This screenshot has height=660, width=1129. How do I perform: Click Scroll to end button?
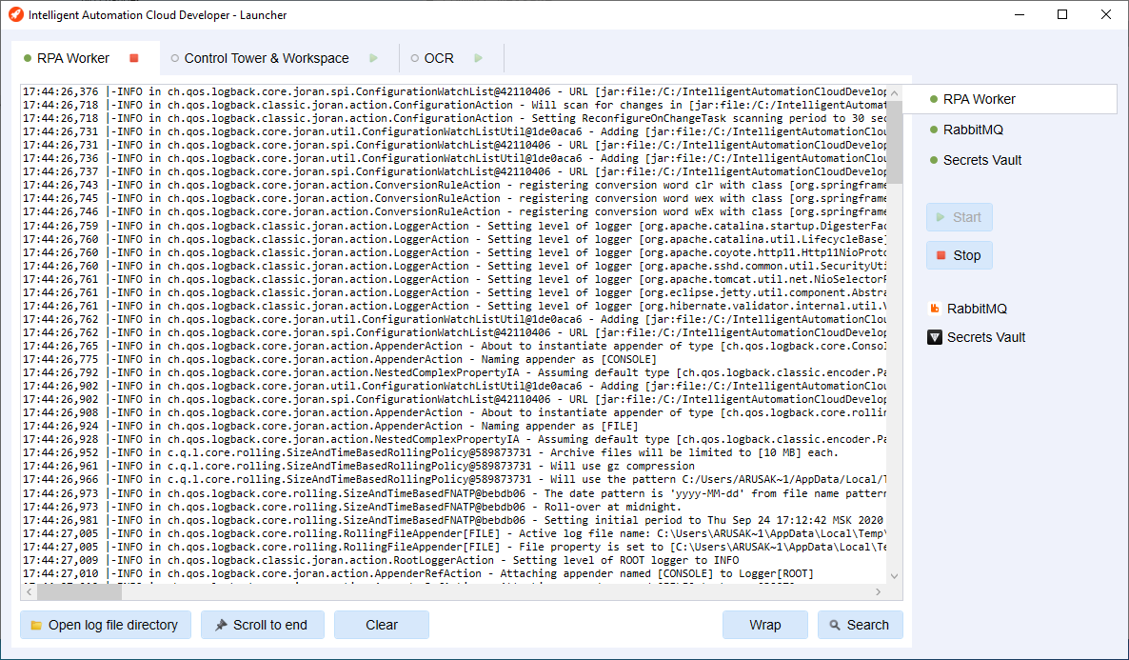click(x=262, y=625)
